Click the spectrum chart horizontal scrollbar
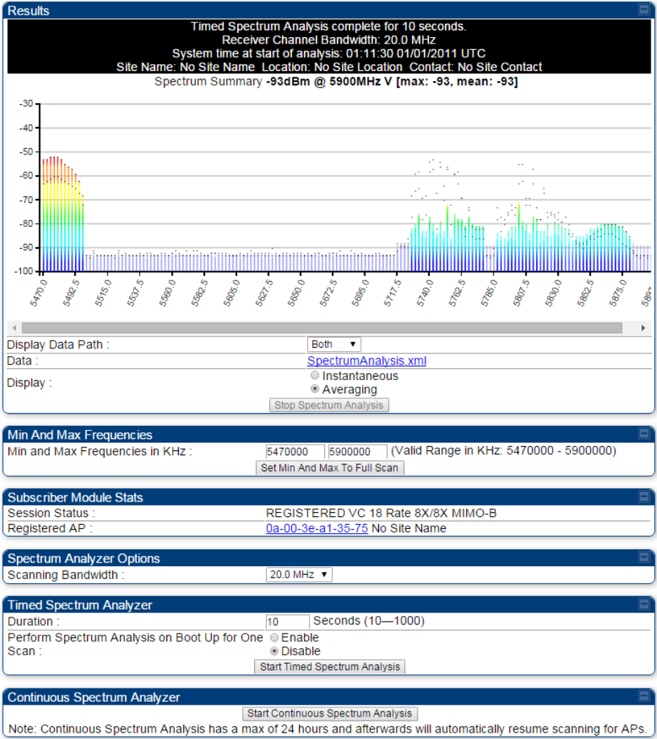The height and width of the screenshot is (739, 657). [x=322, y=327]
